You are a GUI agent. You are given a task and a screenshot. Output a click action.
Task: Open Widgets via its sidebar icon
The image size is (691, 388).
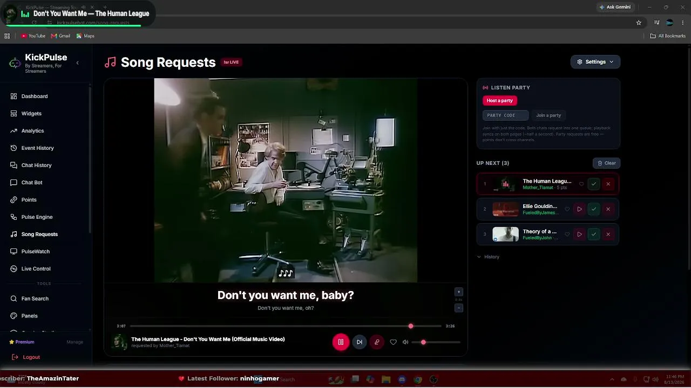tap(13, 114)
